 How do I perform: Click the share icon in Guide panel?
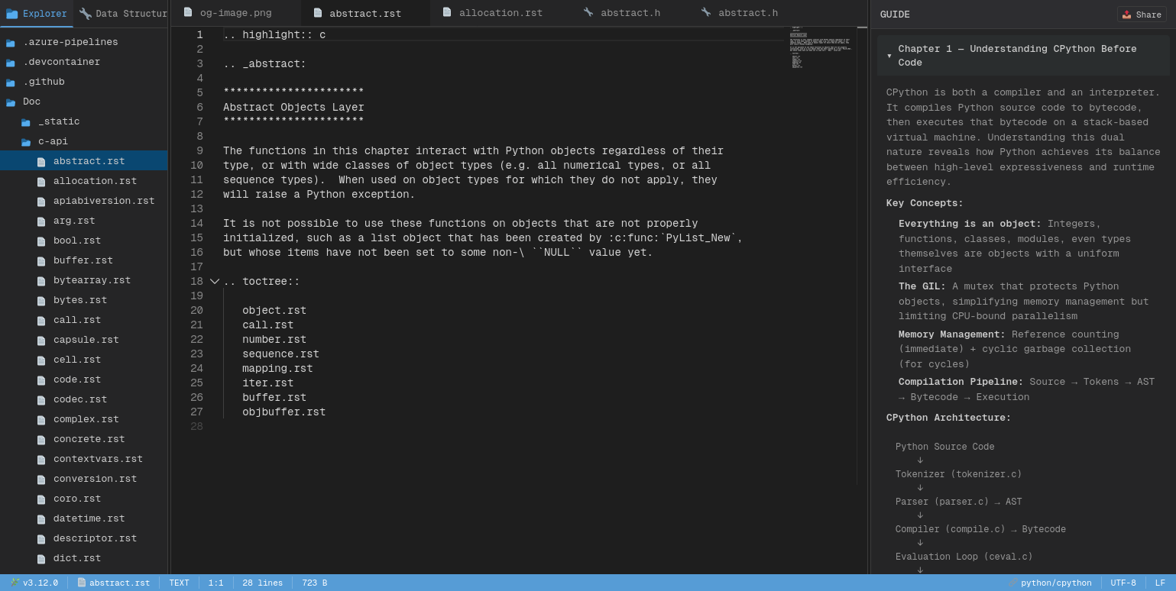point(1126,15)
